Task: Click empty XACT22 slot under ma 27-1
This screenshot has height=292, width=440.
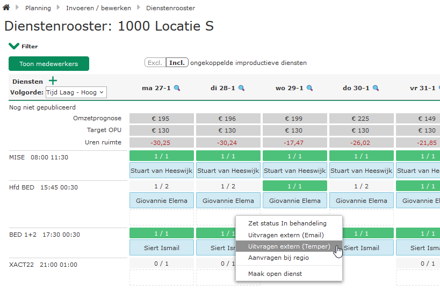Action: coord(162,278)
